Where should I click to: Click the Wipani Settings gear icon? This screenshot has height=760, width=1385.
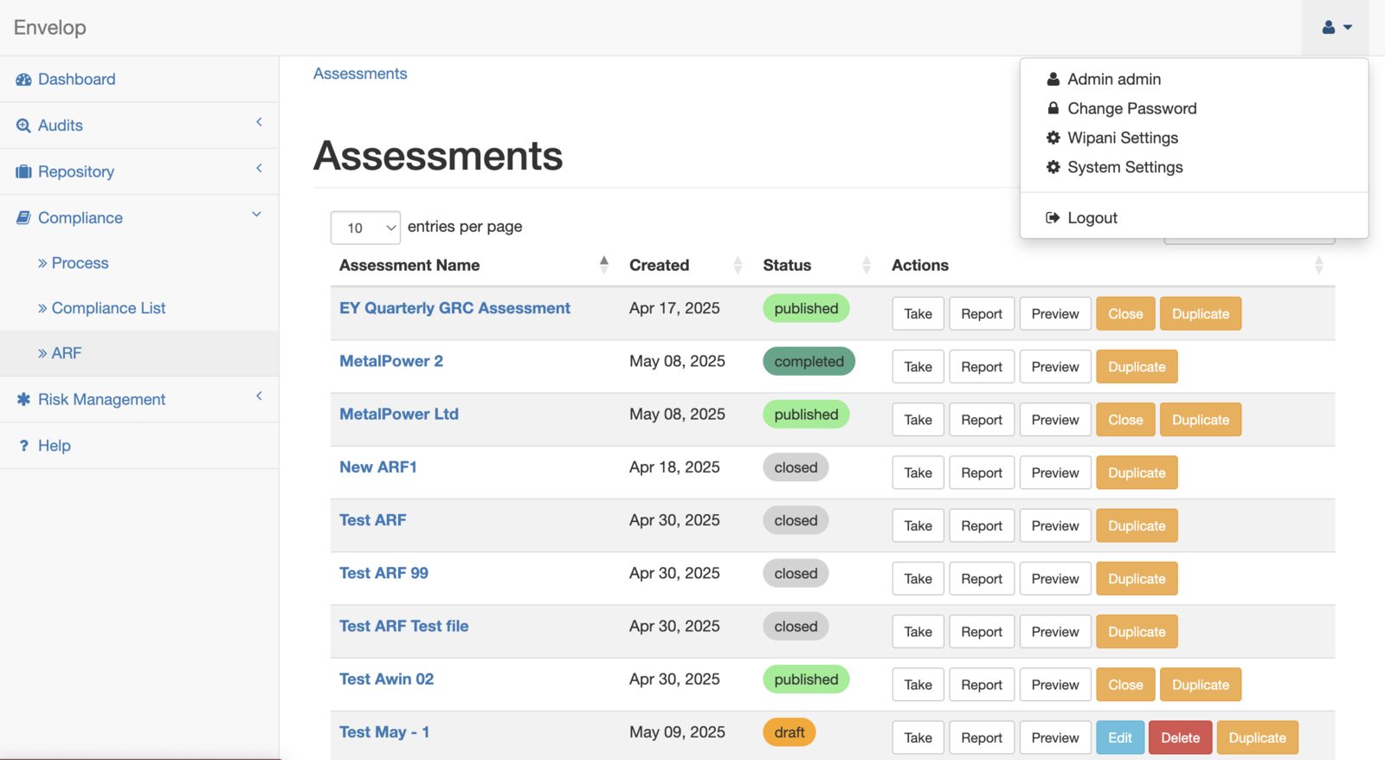(x=1053, y=138)
